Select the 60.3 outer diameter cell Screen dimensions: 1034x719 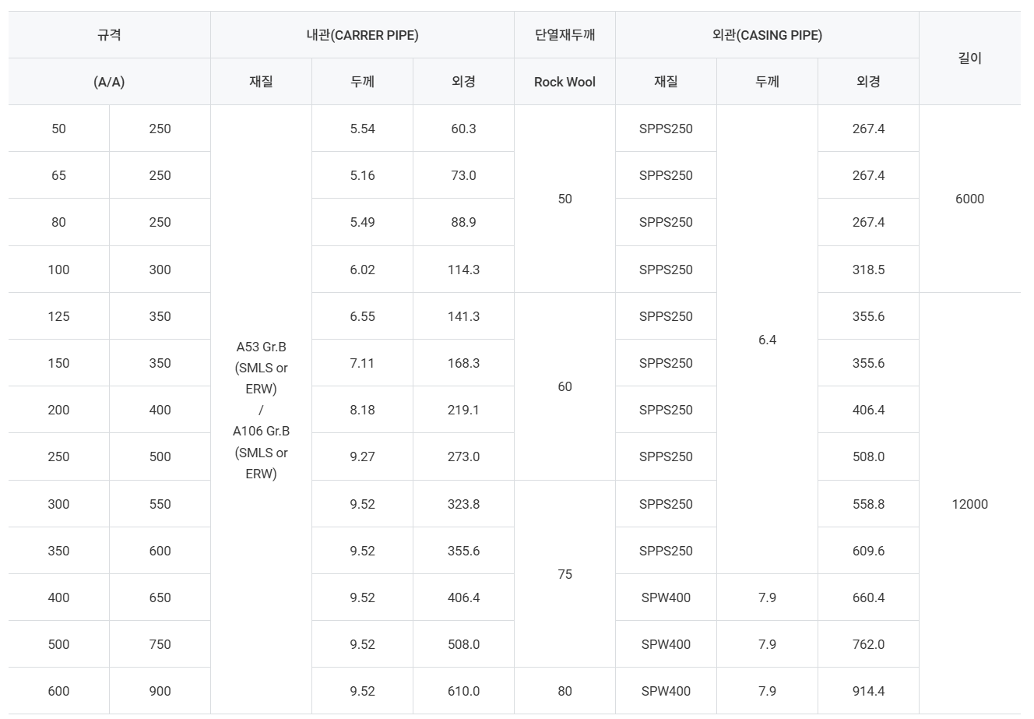pyautogui.click(x=463, y=129)
